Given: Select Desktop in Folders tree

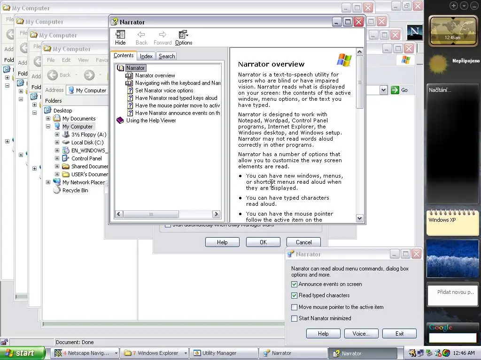Looking at the screenshot, I should tap(62, 111).
